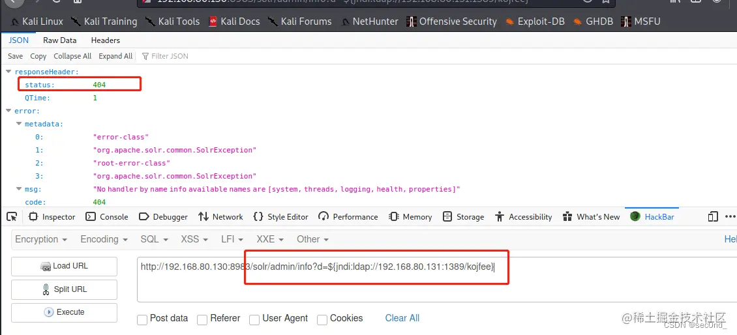The height and width of the screenshot is (335, 737).
Task: Open the Inspector devtools panel
Action: [x=52, y=216]
